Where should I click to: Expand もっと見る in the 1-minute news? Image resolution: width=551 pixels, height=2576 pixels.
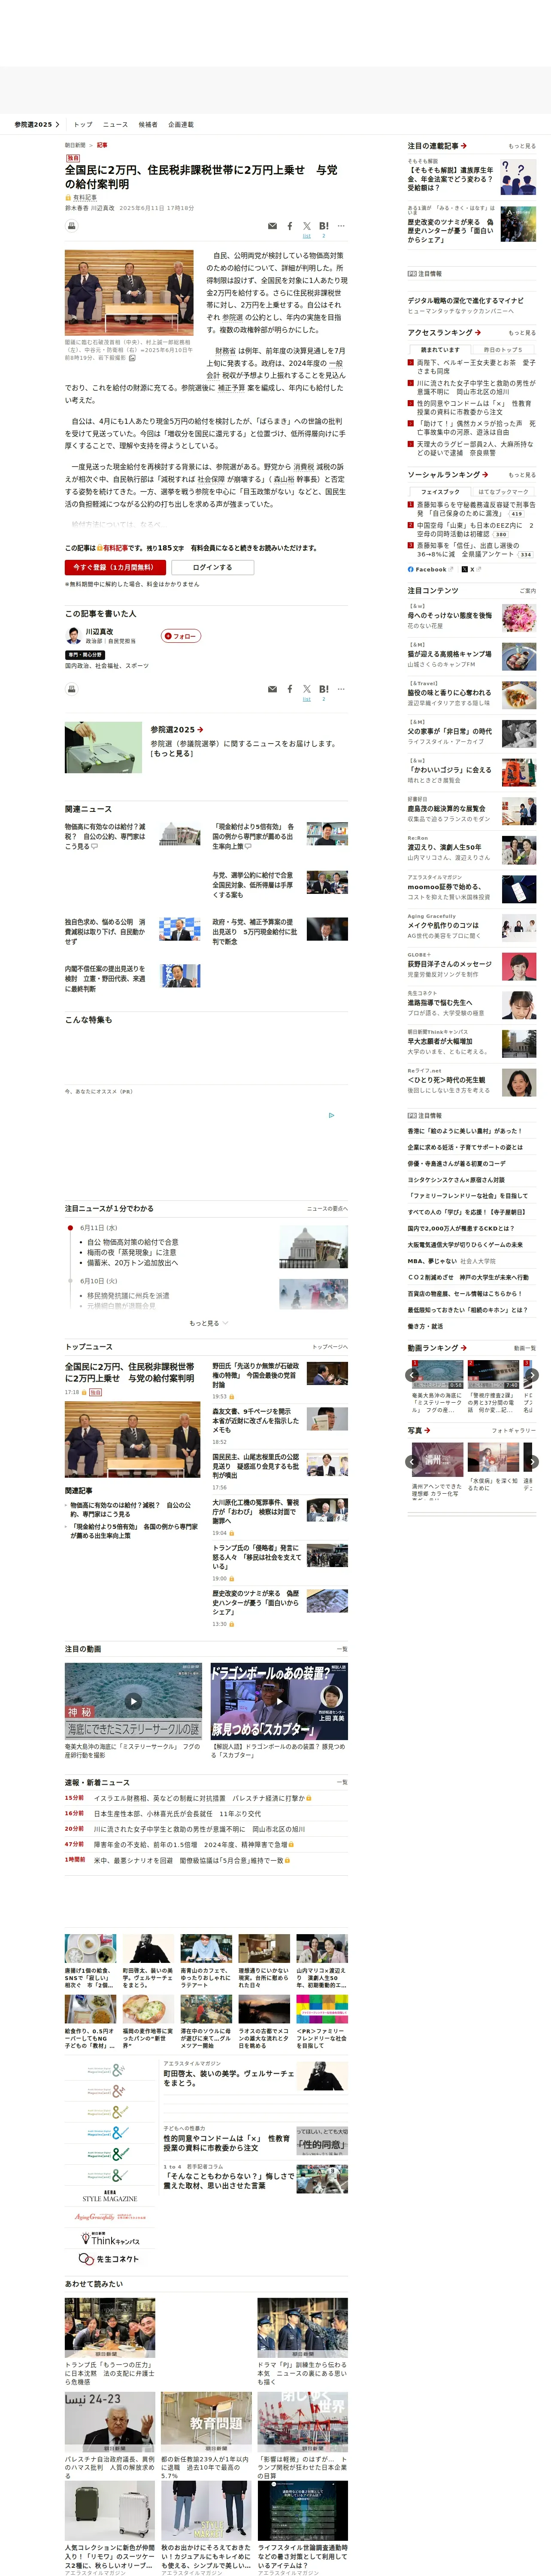click(x=208, y=1323)
